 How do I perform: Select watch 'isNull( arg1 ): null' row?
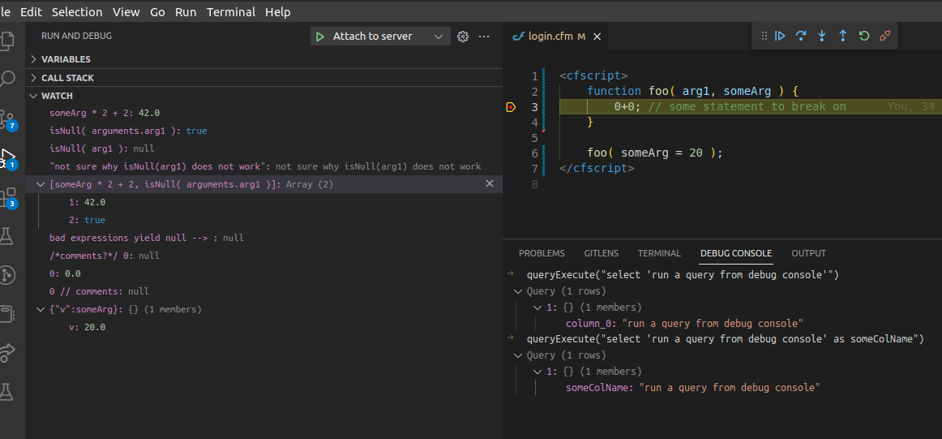point(263,148)
